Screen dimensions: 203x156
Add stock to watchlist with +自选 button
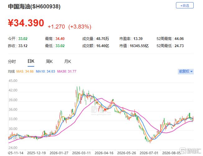click(185, 5)
